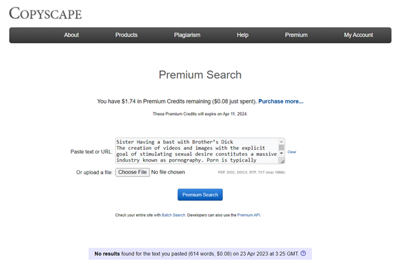Click the text box scrollbar up arrow
The image size is (409, 273).
coord(282,141)
